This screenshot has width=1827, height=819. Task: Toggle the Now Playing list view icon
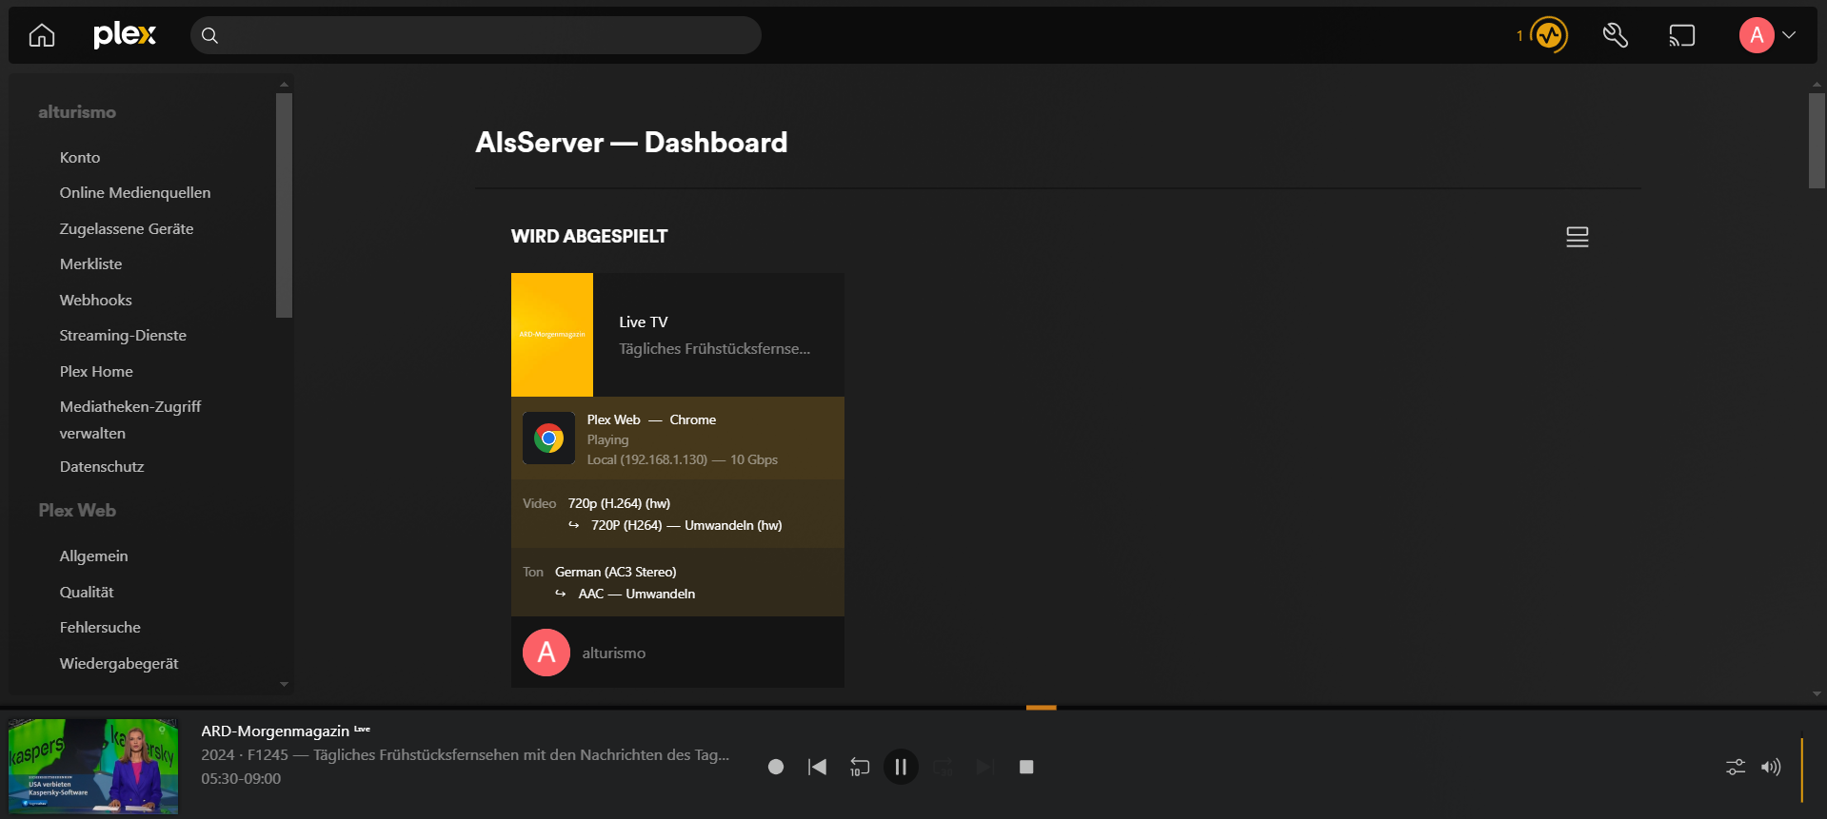click(x=1578, y=237)
